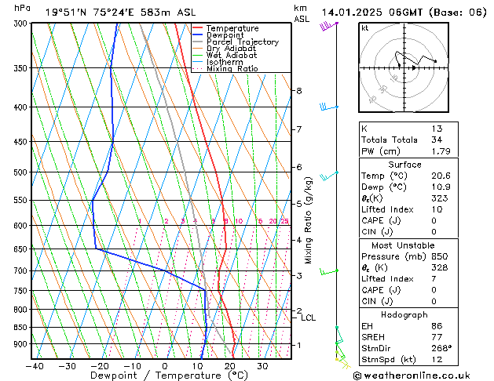Click the Mixing Ratio legend entry
Screen dimensions: 494x381
tap(232, 69)
